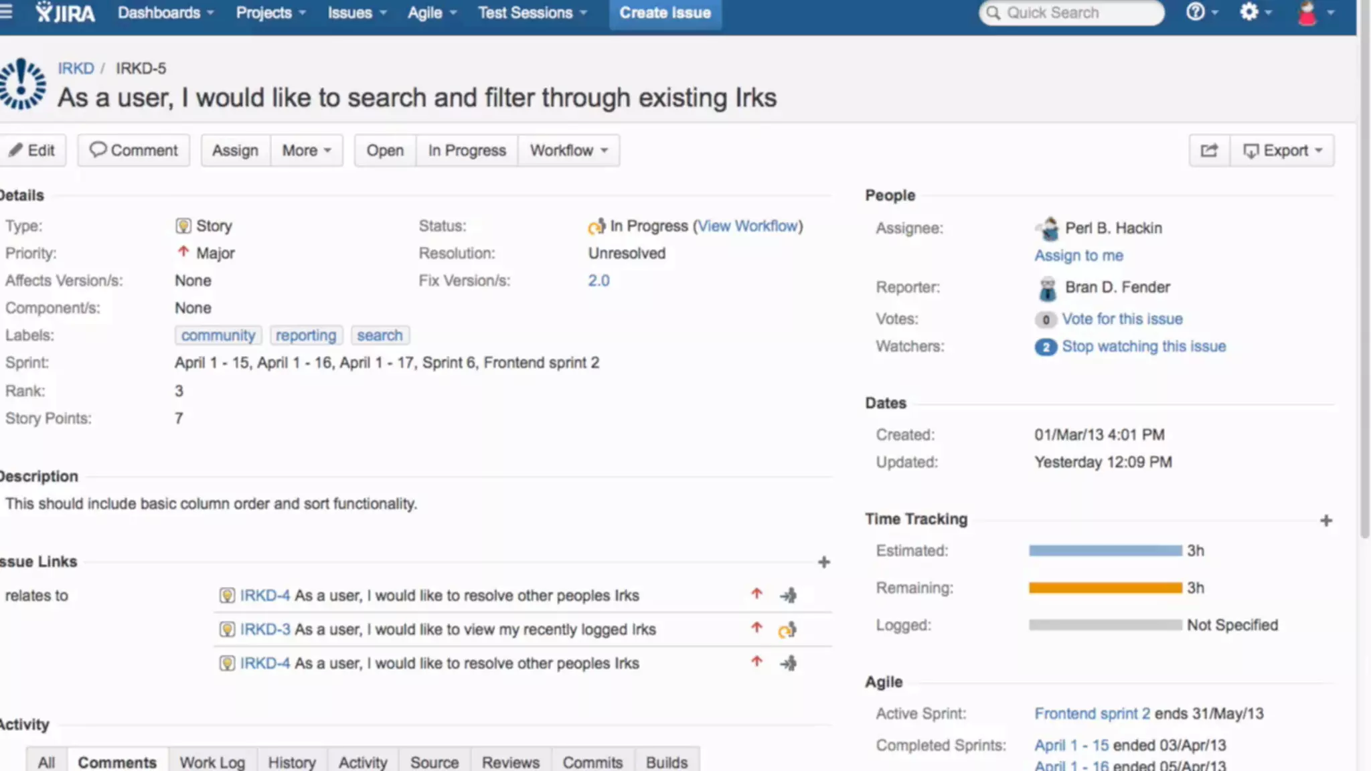Viewport: 1371px width, 771px height.
Task: Click the Assign to me link
Action: [x=1078, y=256]
